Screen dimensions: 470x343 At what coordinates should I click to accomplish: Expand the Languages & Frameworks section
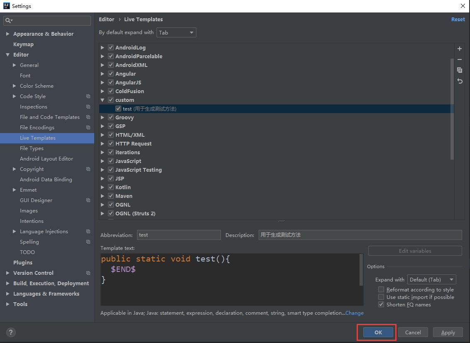tap(7, 294)
